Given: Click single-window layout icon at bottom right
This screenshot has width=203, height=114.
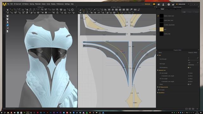Looking at the screenshot, I should click(187, 109).
